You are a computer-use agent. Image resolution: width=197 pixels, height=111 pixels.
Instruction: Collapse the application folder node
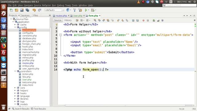click(x=13, y=22)
